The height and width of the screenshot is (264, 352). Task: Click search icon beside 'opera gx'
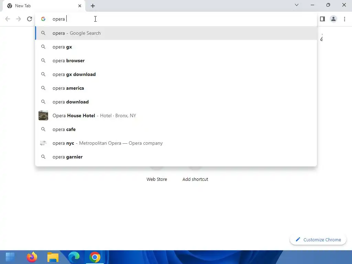[x=43, y=47]
